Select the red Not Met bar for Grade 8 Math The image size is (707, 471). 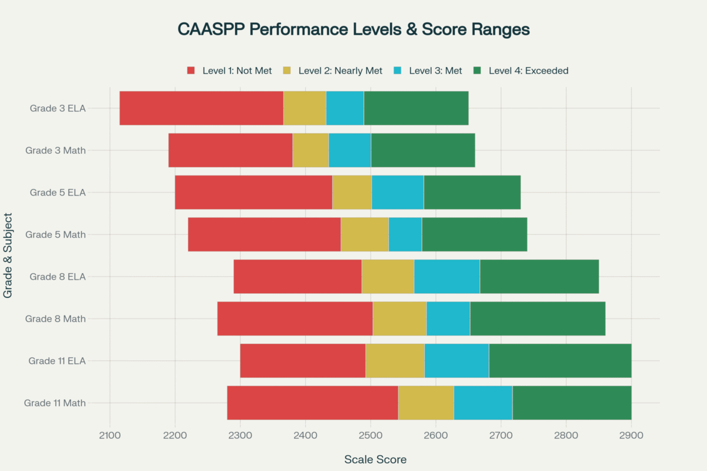coord(295,319)
